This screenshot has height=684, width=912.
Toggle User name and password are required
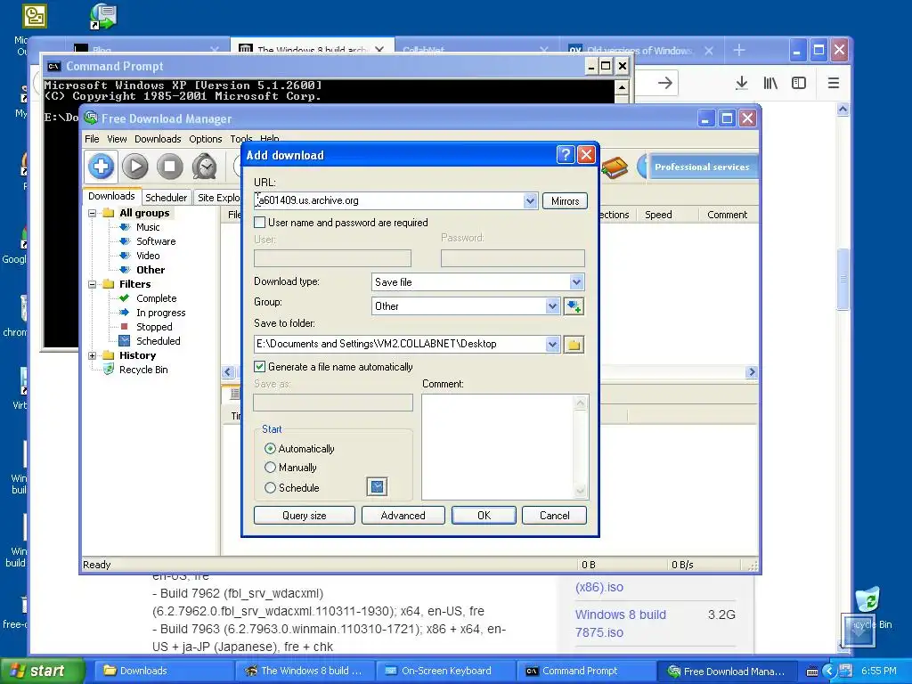260,222
